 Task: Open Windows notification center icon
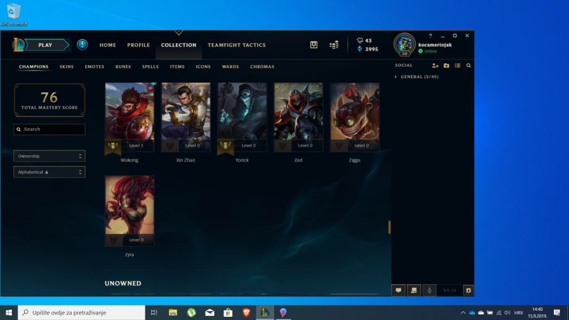[557, 313]
